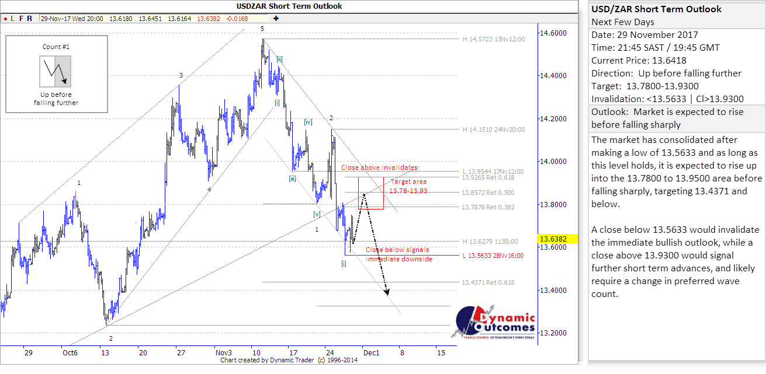The width and height of the screenshot is (766, 374).
Task: Click the 13.4371 Ret 0.618 retracement label
Action: 488,282
